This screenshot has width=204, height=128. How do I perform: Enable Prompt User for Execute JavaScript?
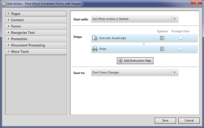click(x=180, y=38)
